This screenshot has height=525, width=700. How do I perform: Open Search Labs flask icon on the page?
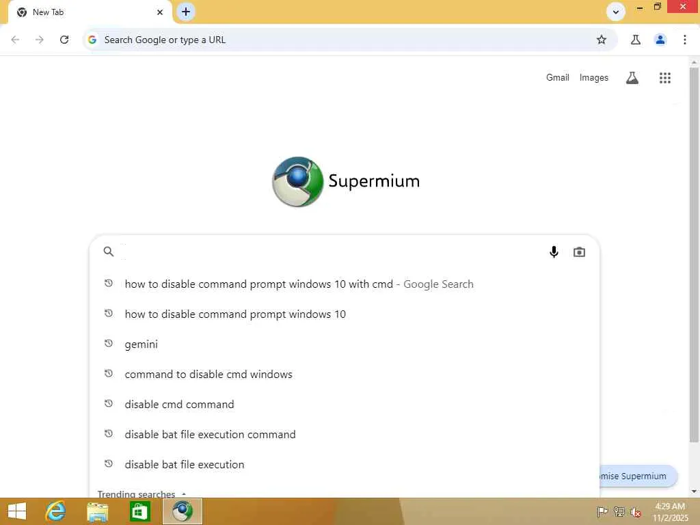[632, 78]
